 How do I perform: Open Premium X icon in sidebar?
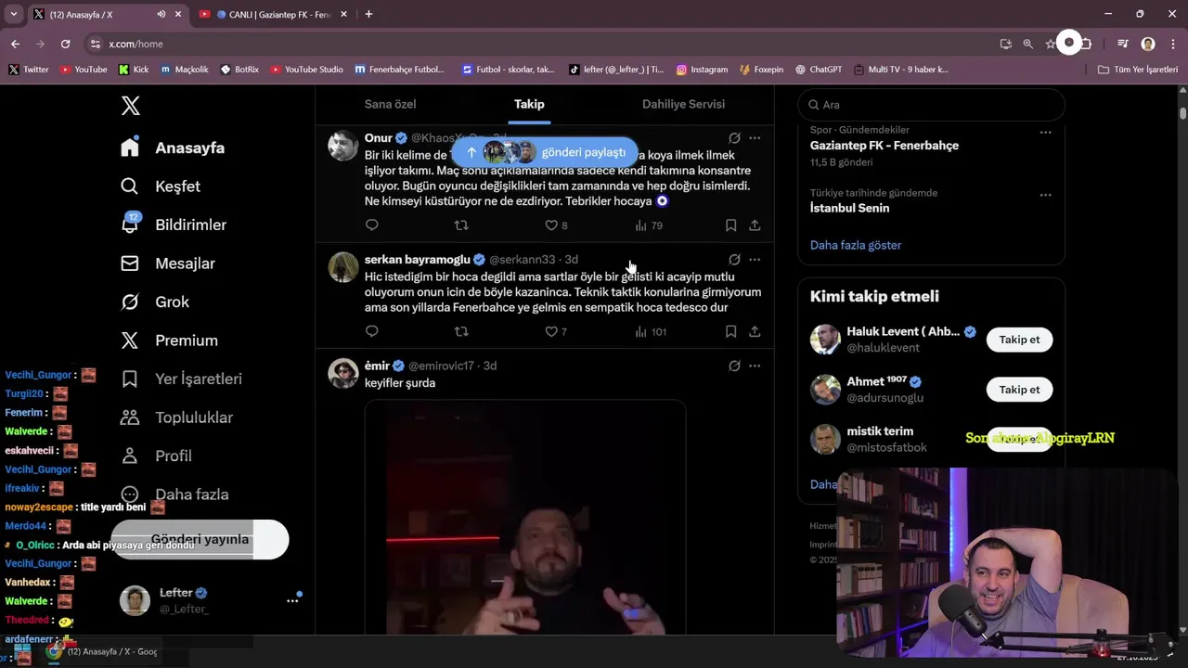130,340
